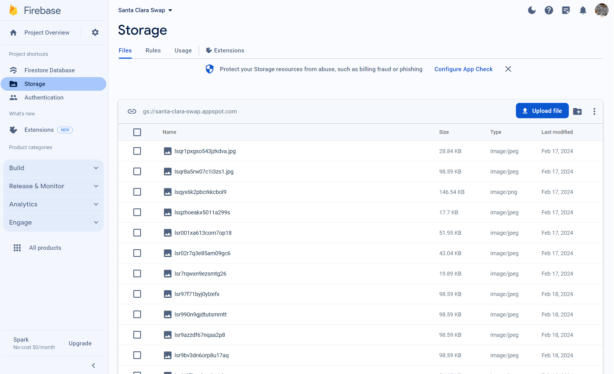The height and width of the screenshot is (374, 614).
Task: Toggle dark mode moon icon
Action: 532,10
